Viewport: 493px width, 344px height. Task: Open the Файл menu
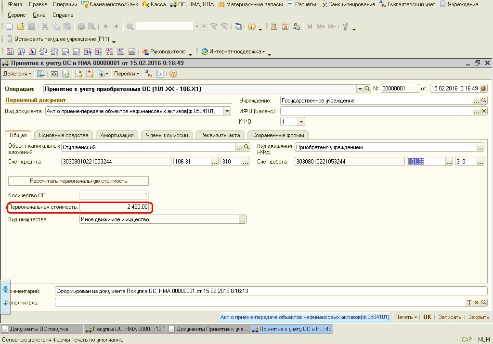coord(15,4)
